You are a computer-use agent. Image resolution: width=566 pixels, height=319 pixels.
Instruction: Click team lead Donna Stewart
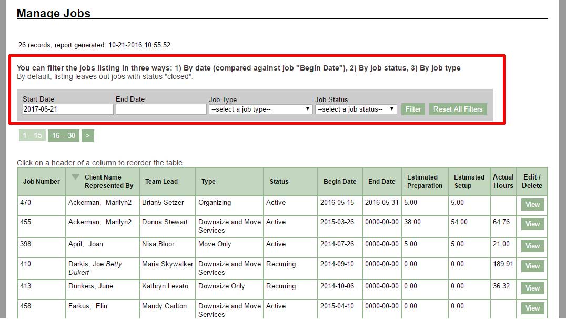point(165,222)
